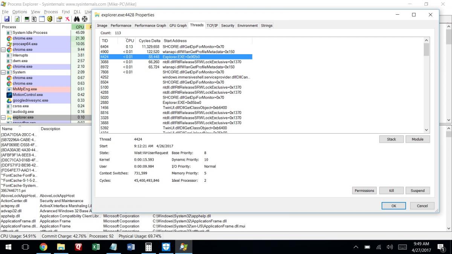Screen dimensions: 452x254
Task: Collapse the chrome.exe 9.44 process tree node
Action: 3,50
